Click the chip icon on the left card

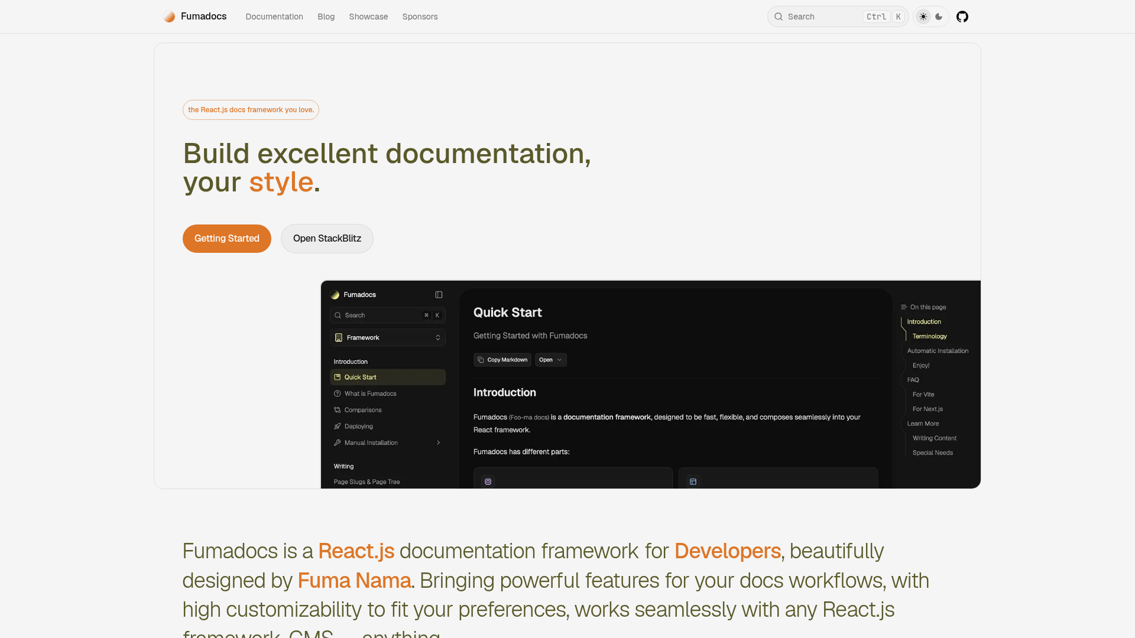click(488, 482)
